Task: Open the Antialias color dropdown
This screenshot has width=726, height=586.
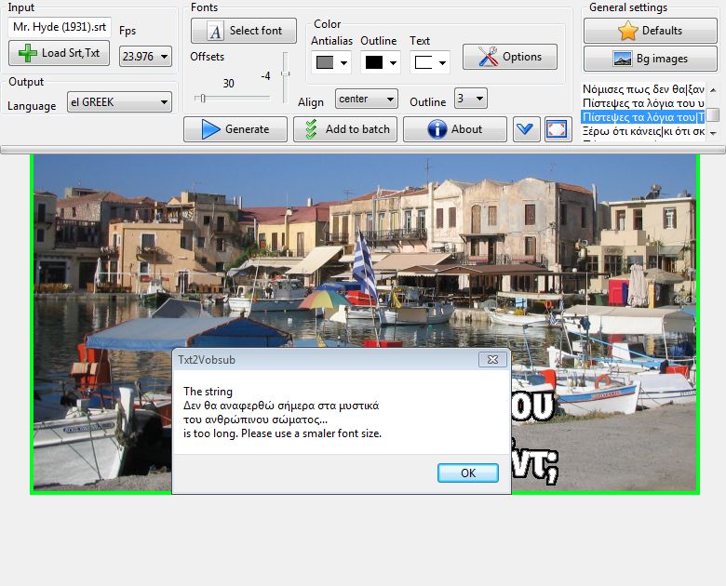Action: (343, 63)
